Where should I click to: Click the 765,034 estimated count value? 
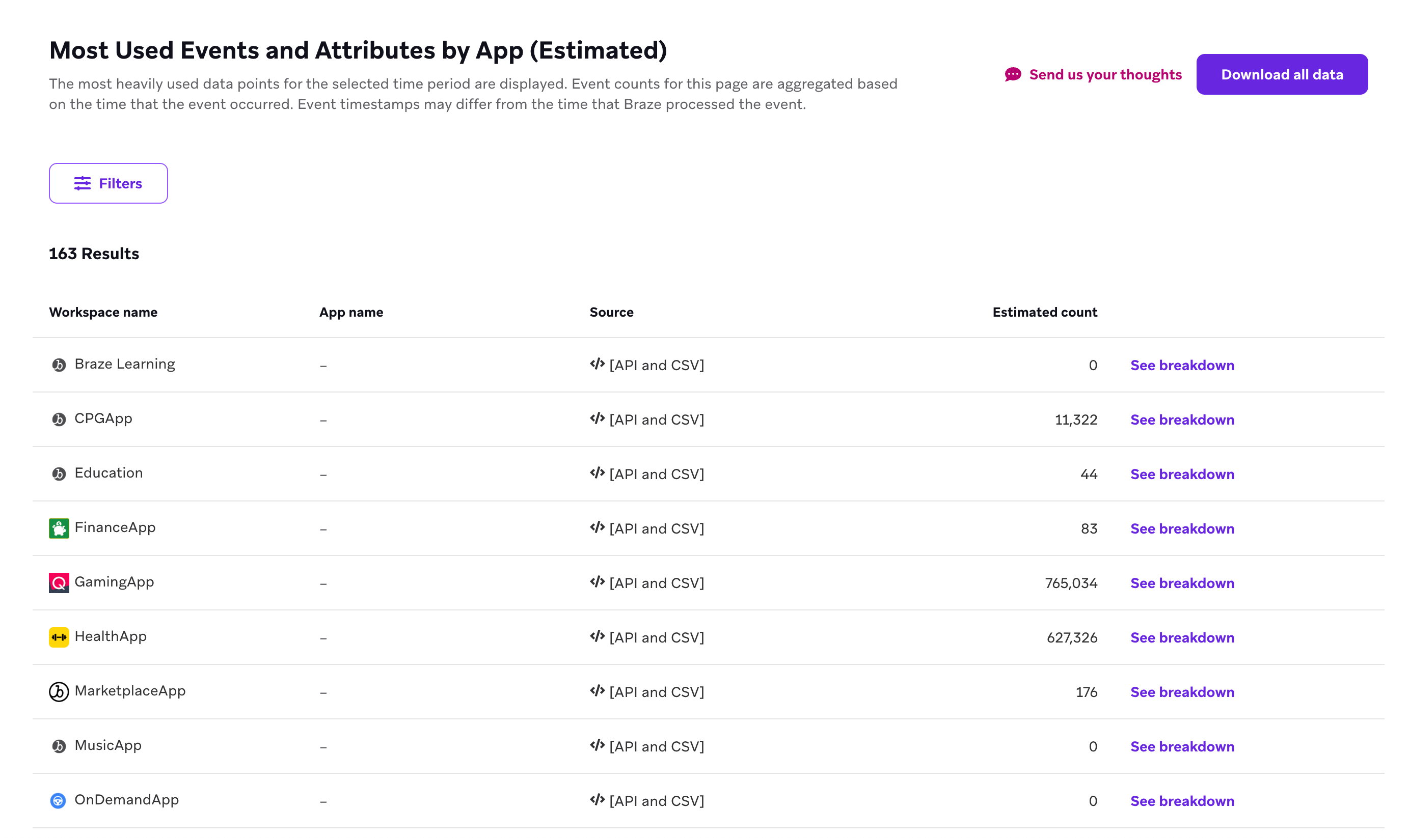click(x=1071, y=583)
